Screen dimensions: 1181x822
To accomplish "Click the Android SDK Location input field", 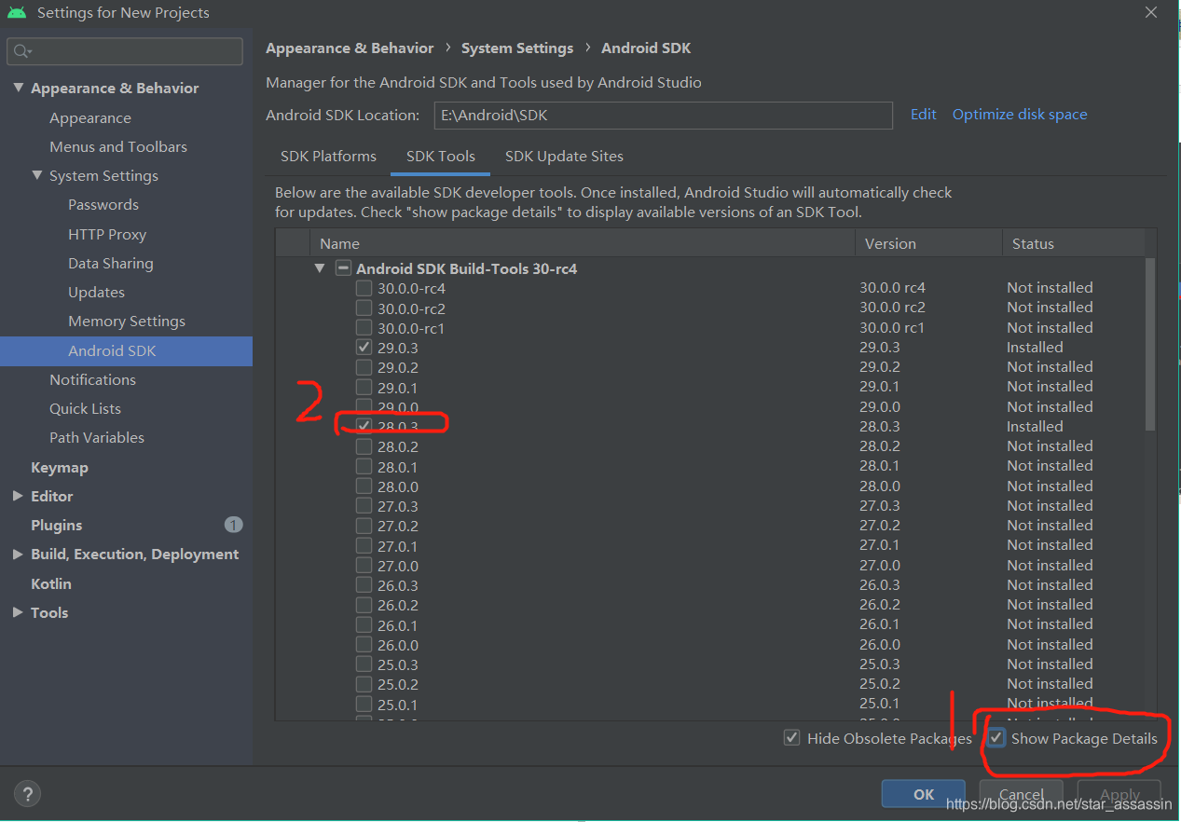I will tap(663, 116).
